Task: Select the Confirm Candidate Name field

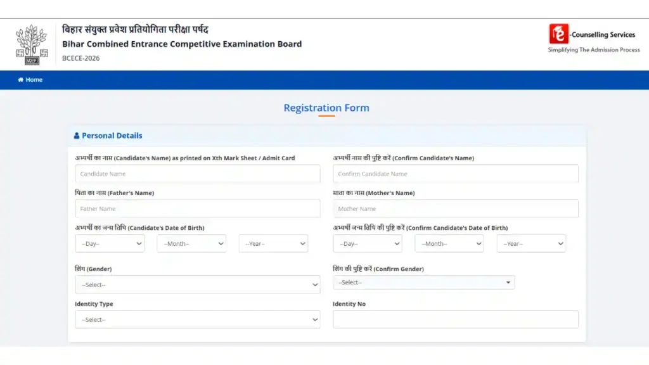Action: click(x=456, y=174)
